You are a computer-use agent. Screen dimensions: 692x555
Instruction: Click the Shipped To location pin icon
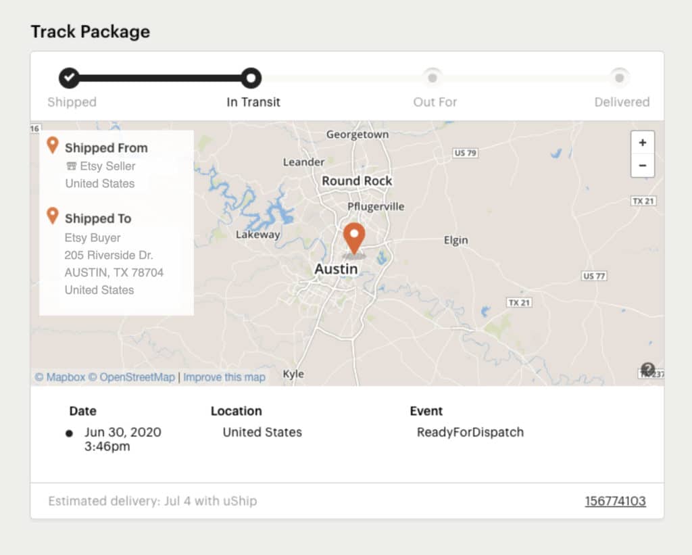52,216
